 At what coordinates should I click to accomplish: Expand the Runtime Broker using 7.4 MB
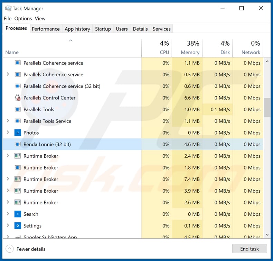coord(8,179)
